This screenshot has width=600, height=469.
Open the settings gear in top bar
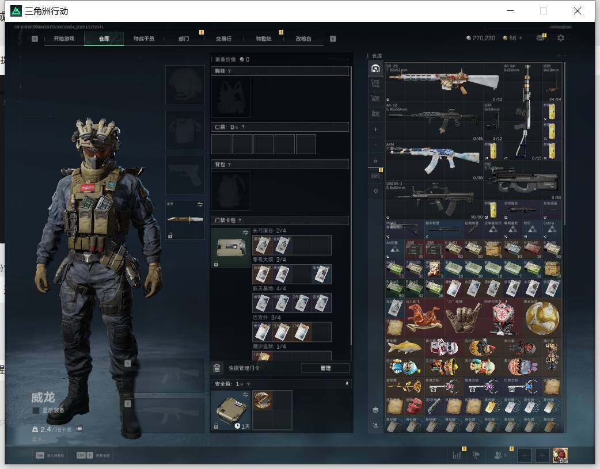click(561, 38)
